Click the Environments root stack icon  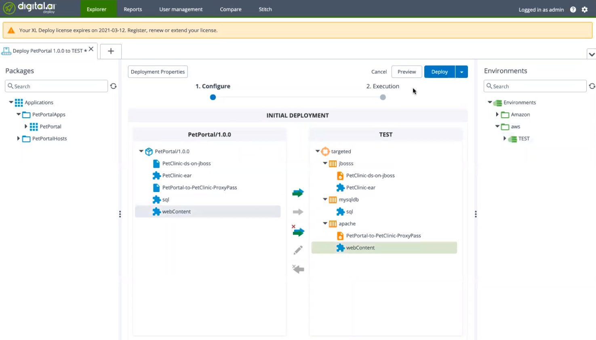[x=498, y=103]
